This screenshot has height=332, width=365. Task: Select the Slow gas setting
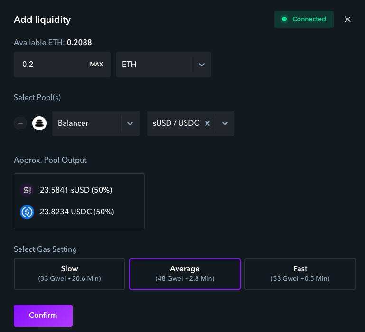[x=70, y=274]
